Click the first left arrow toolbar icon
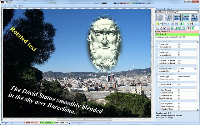200x125 pixels. (x=165, y=24)
